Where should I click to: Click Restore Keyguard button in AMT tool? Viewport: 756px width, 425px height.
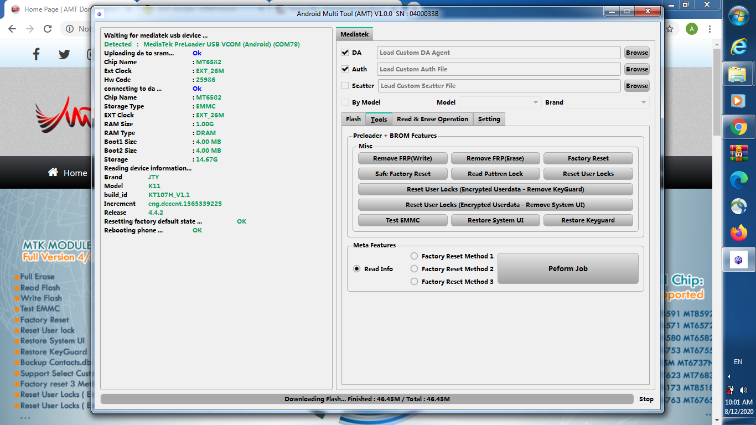[x=588, y=220]
